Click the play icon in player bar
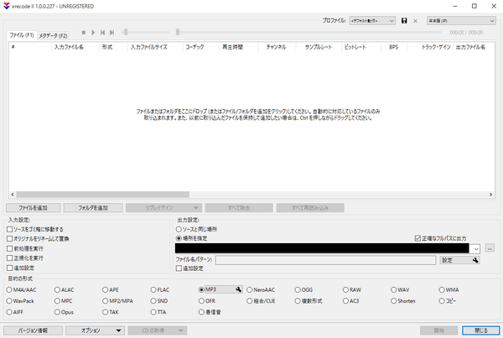Screen dimensions: 503x338 93,33
